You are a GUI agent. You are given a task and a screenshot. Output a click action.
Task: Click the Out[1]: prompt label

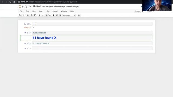[28, 27]
